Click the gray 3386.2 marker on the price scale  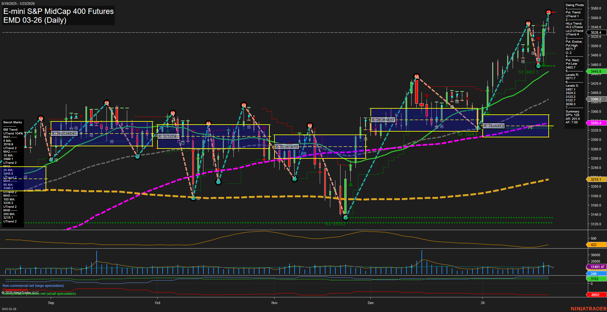pyautogui.click(x=596, y=99)
